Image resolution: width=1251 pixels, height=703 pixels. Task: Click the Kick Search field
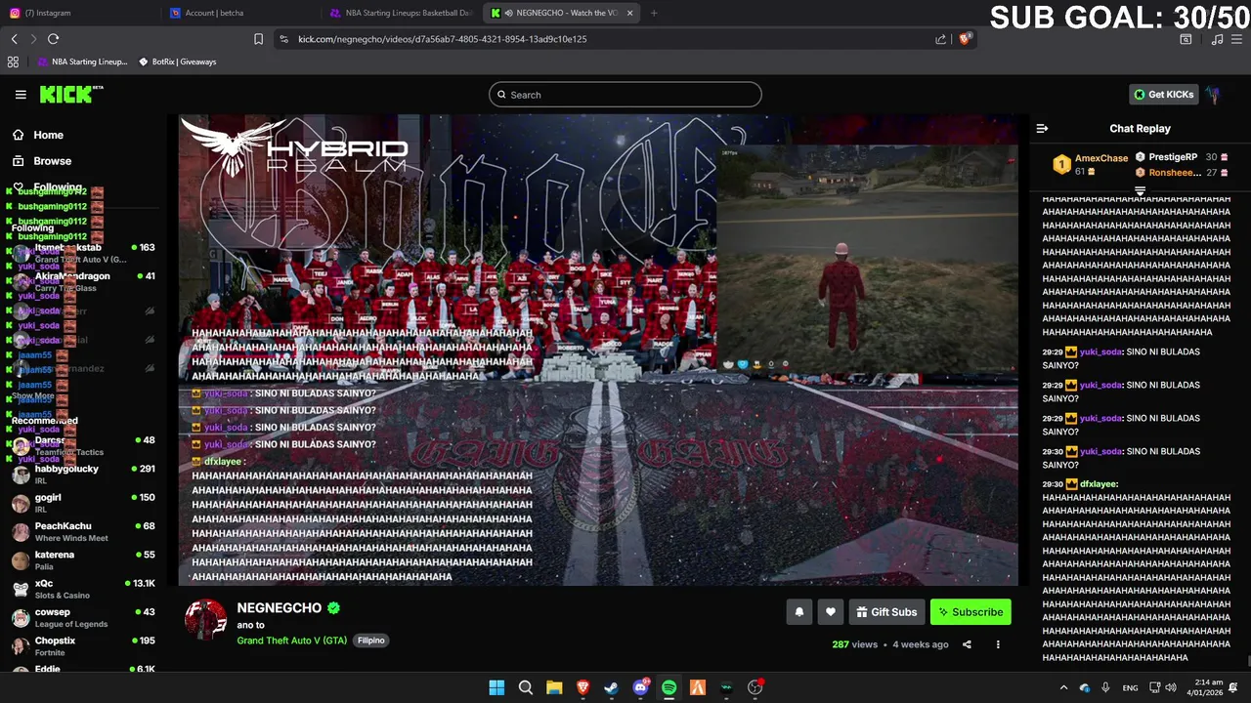(x=625, y=95)
